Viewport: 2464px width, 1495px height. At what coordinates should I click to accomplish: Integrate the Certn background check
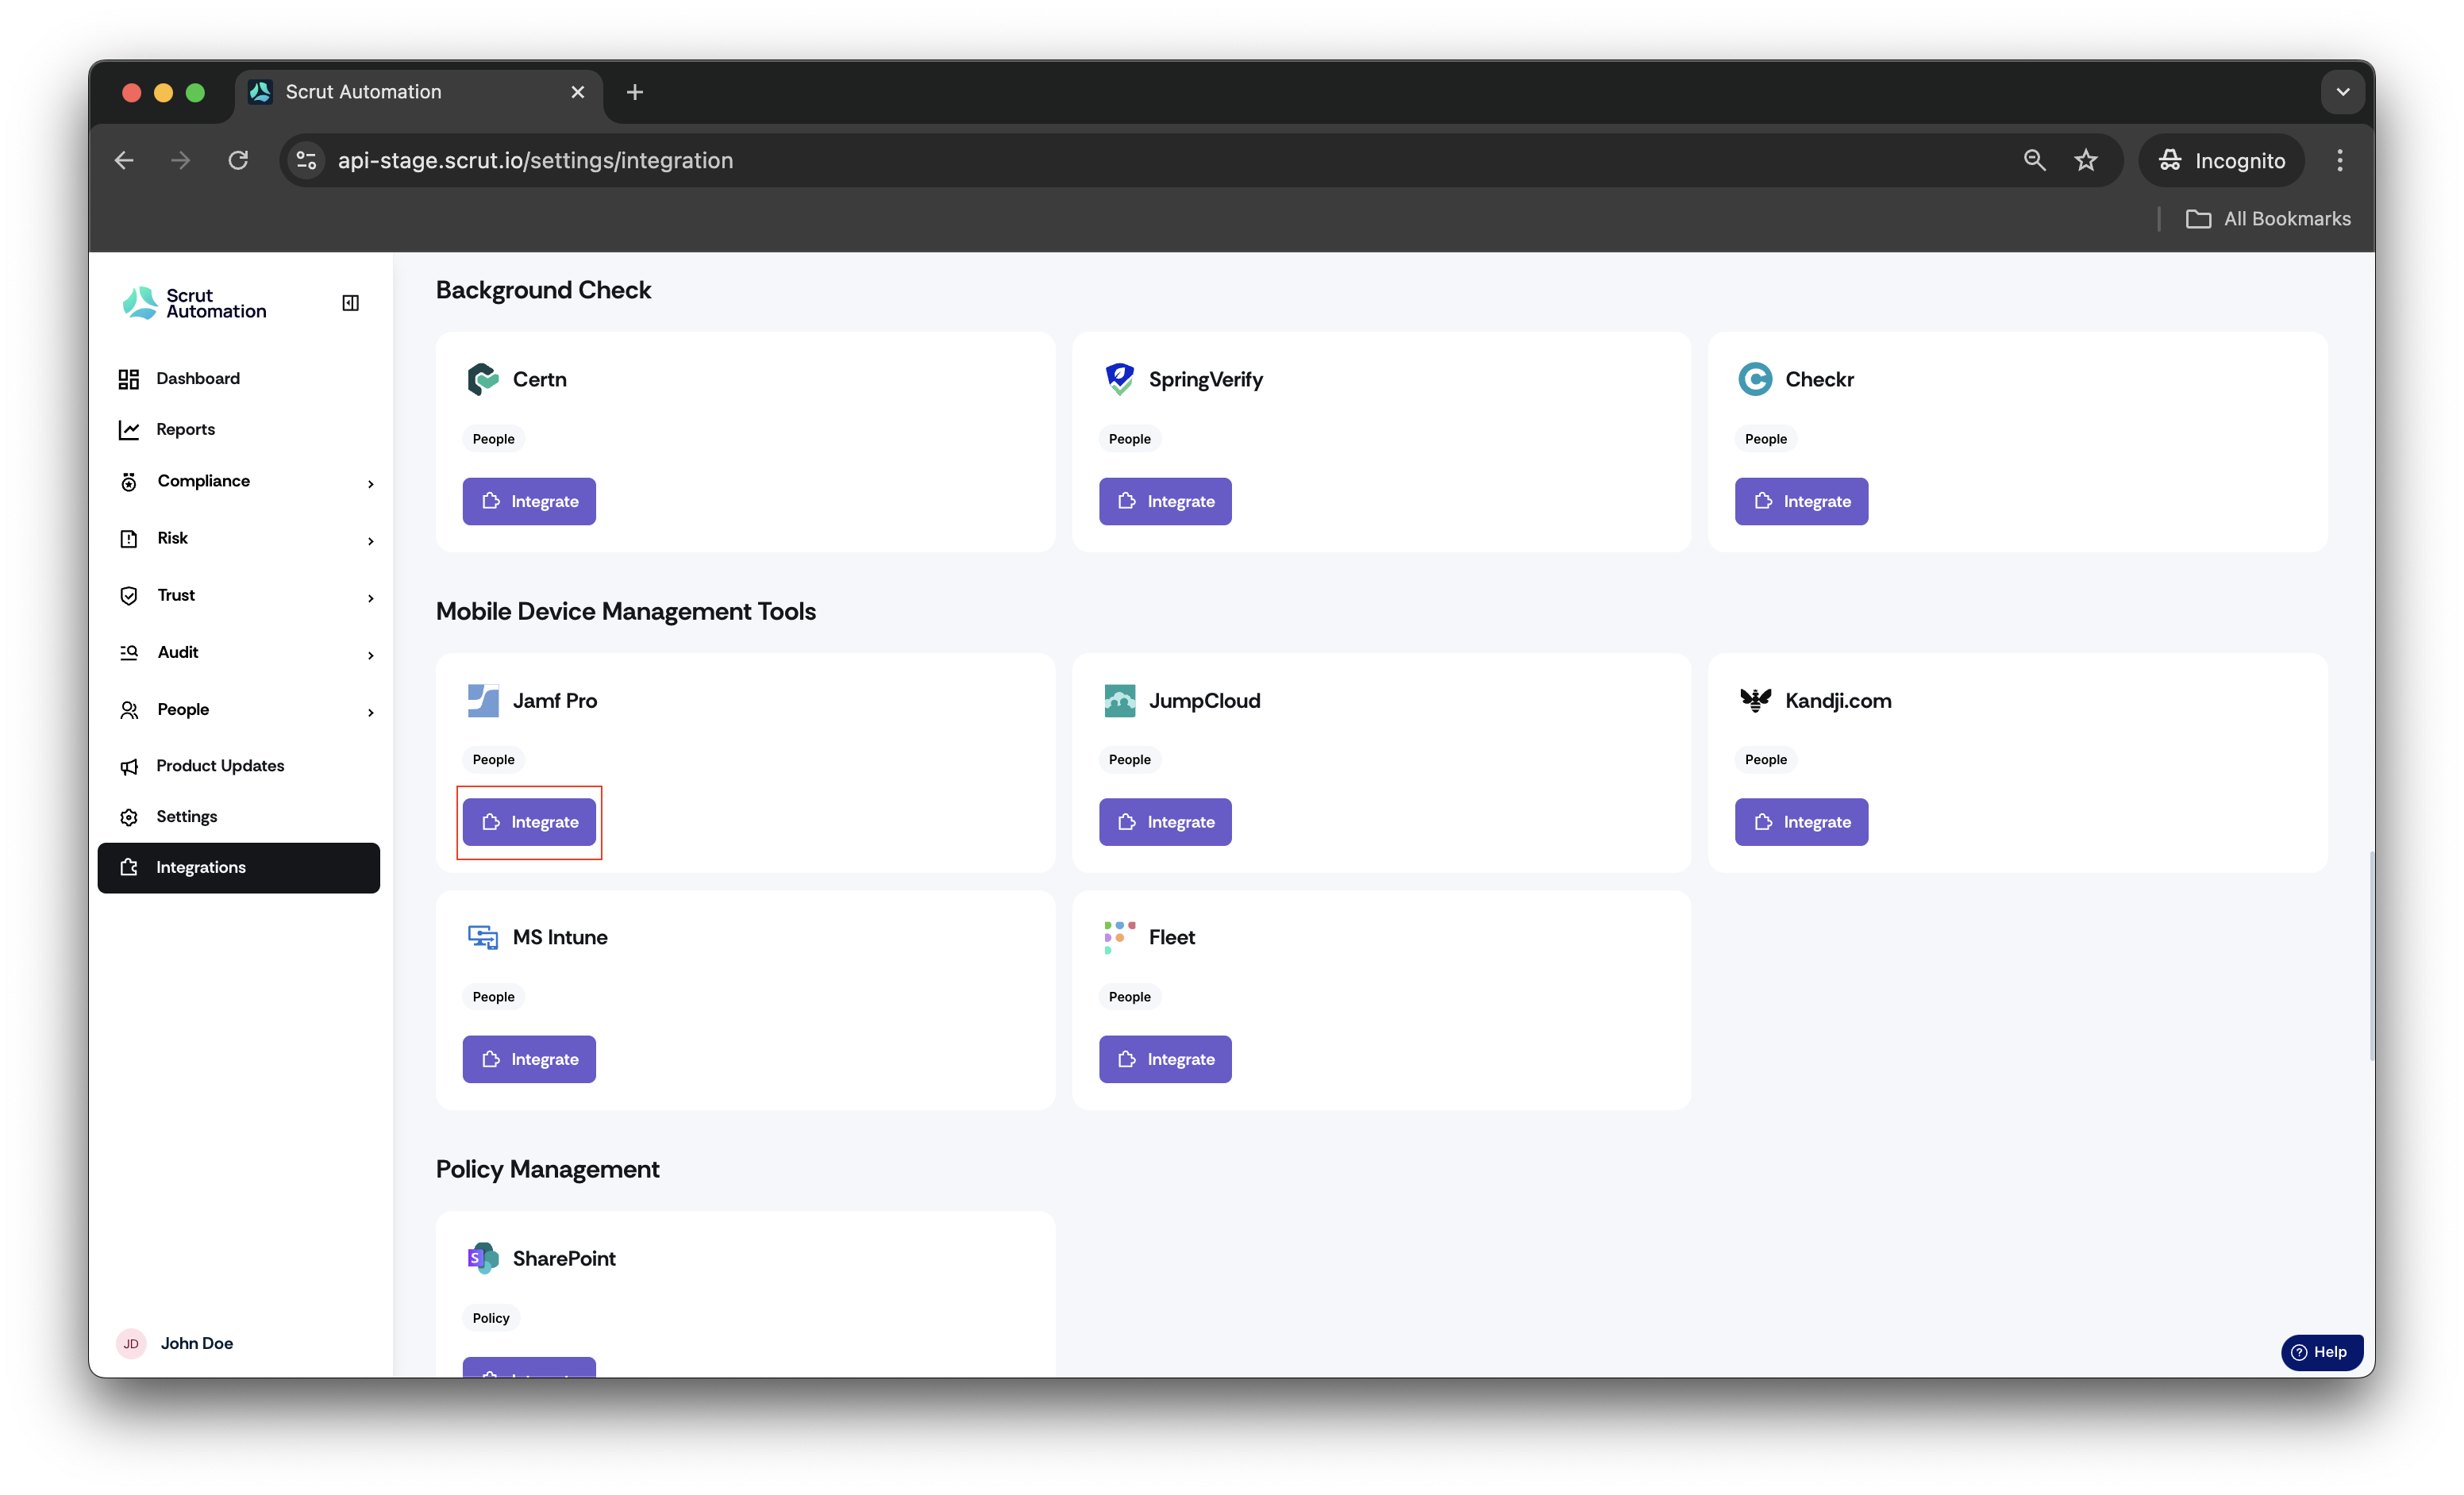pos(529,502)
